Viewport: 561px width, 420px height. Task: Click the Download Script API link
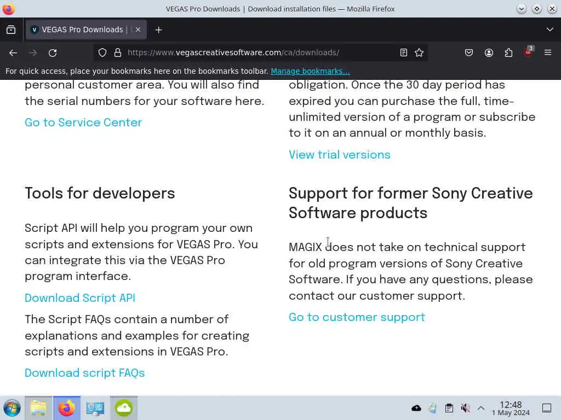click(x=80, y=298)
